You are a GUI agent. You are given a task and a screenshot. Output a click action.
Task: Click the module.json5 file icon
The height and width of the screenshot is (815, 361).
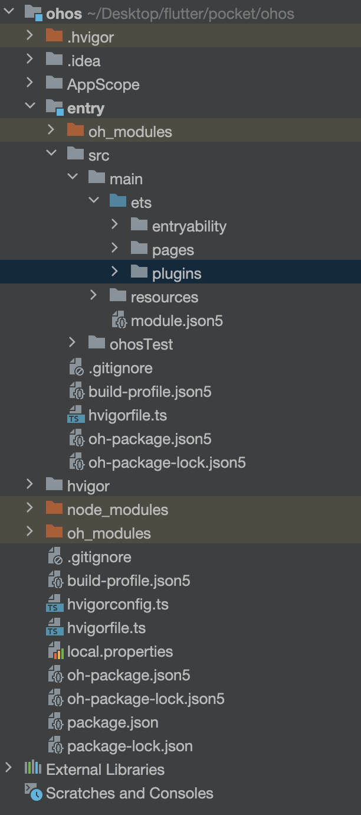[119, 320]
